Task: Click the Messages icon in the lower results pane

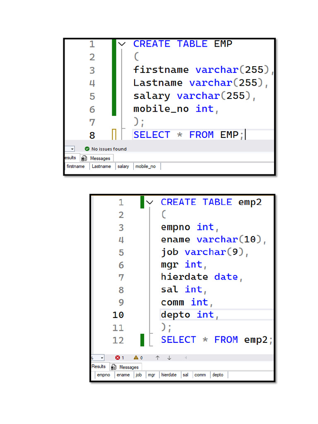Action: (113, 367)
